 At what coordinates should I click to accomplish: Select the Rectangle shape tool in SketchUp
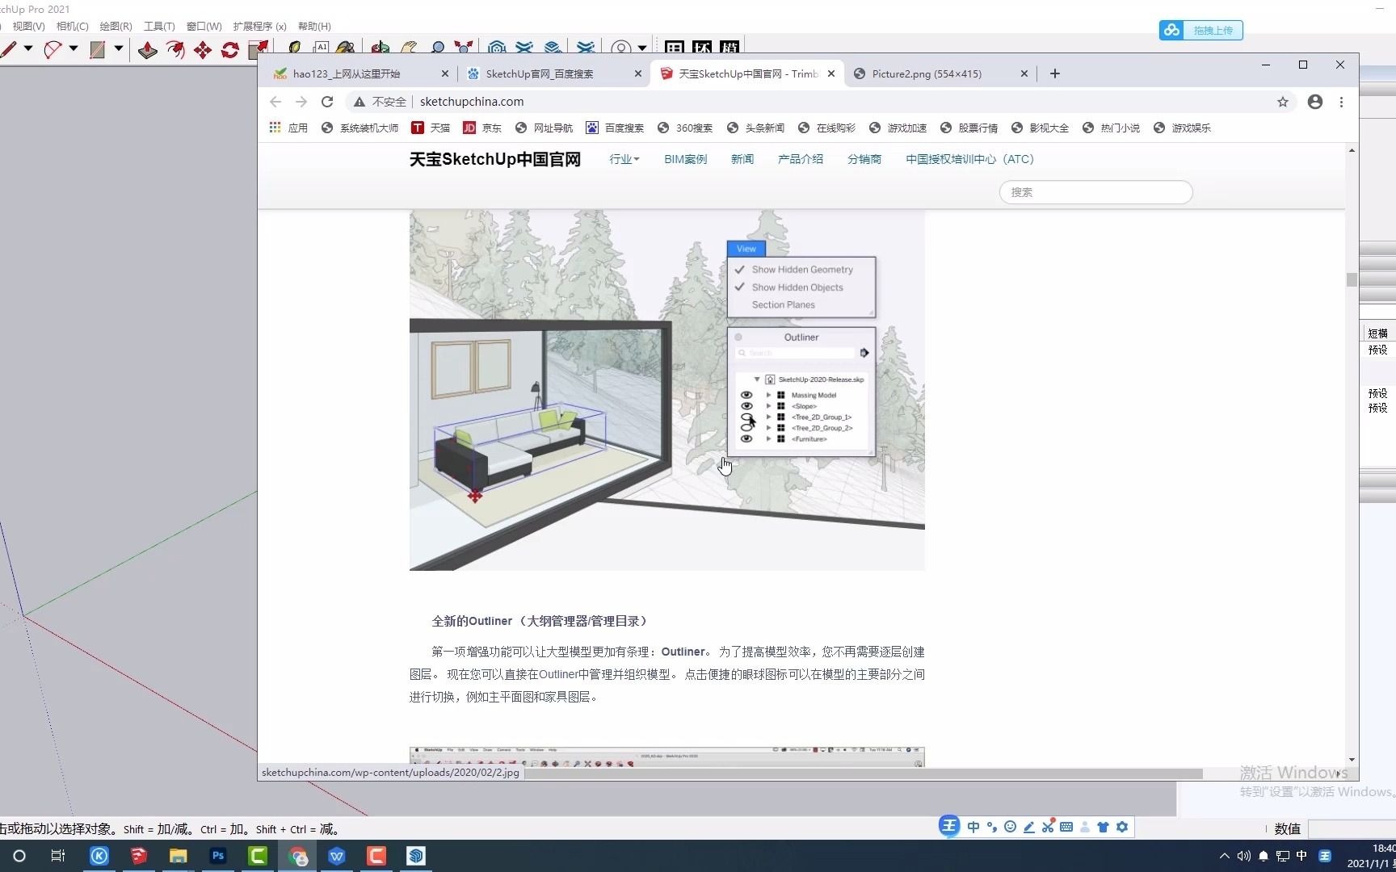pyautogui.click(x=97, y=49)
